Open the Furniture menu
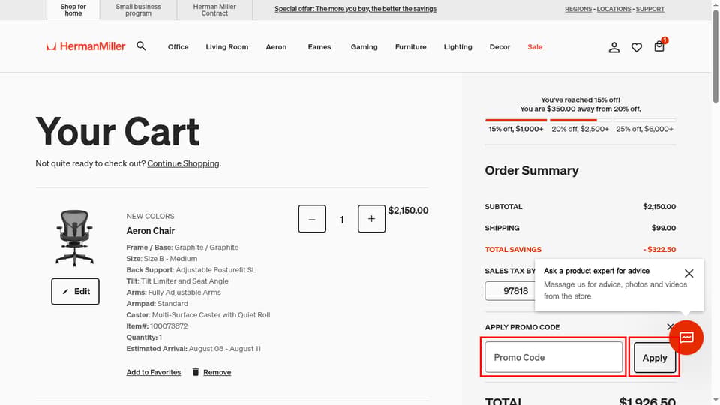720x405 pixels. 410,46
